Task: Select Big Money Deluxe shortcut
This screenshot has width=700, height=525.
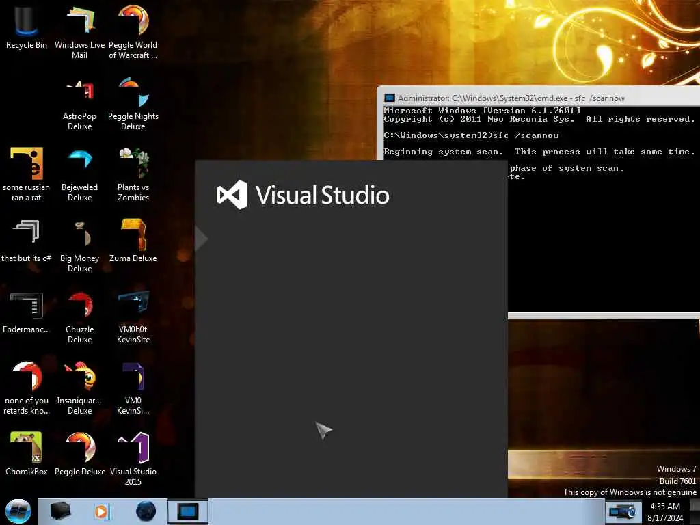Action: click(79, 245)
